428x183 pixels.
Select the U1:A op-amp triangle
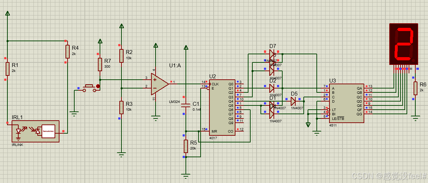click(x=160, y=84)
